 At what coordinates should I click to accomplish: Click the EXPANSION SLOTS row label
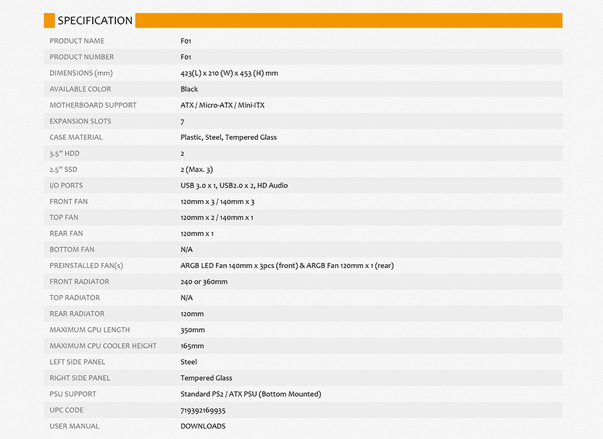point(80,121)
